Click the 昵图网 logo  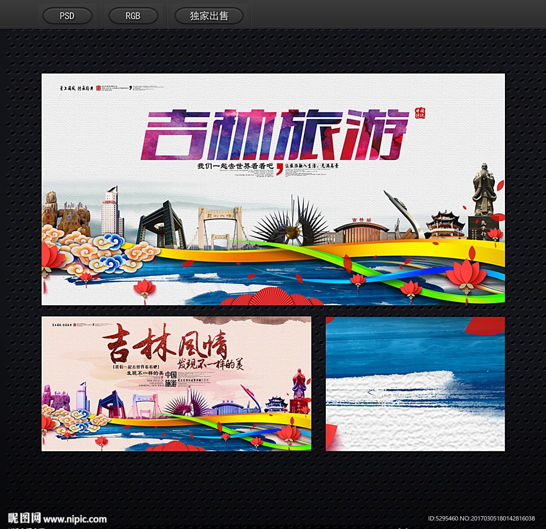[25, 518]
